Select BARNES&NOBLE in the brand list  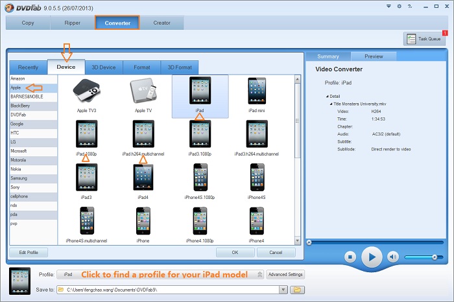[34, 97]
